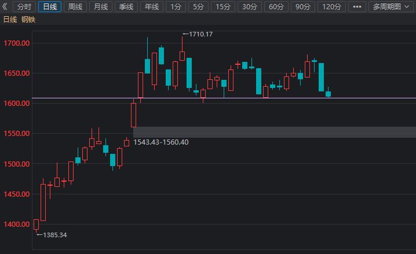Switch to 分时 intraday view
The width and height of the screenshot is (416, 254).
click(x=24, y=6)
